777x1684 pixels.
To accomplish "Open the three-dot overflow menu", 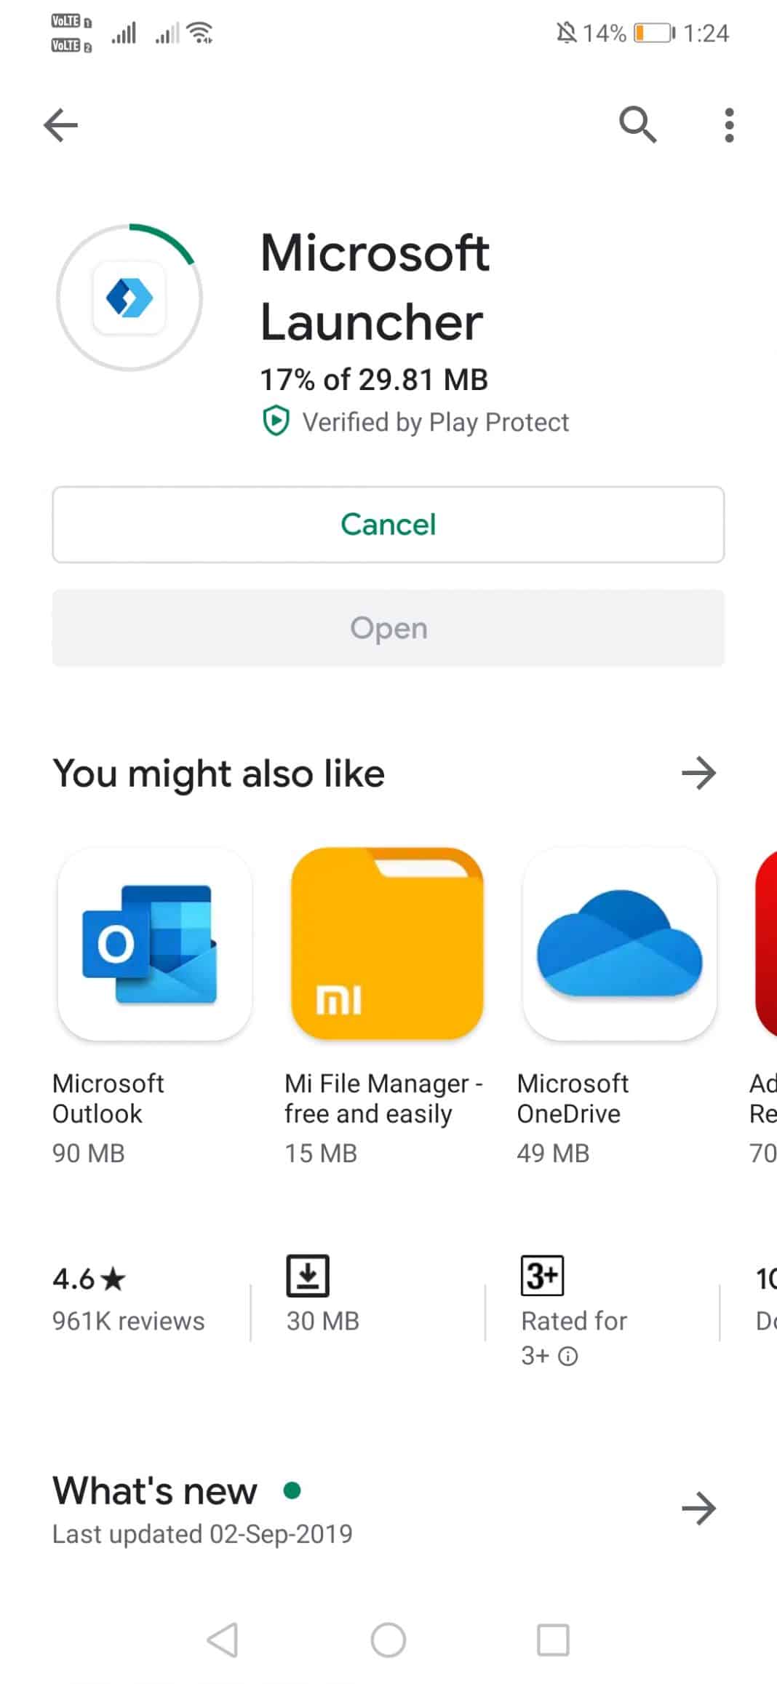I will [728, 124].
